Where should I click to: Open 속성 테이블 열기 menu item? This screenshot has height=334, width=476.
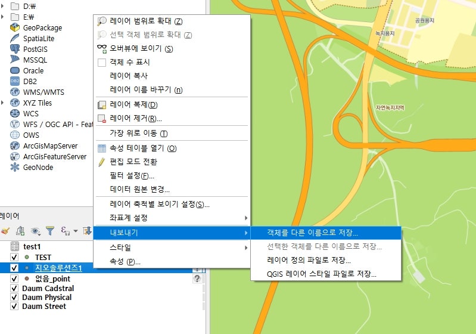(172, 148)
